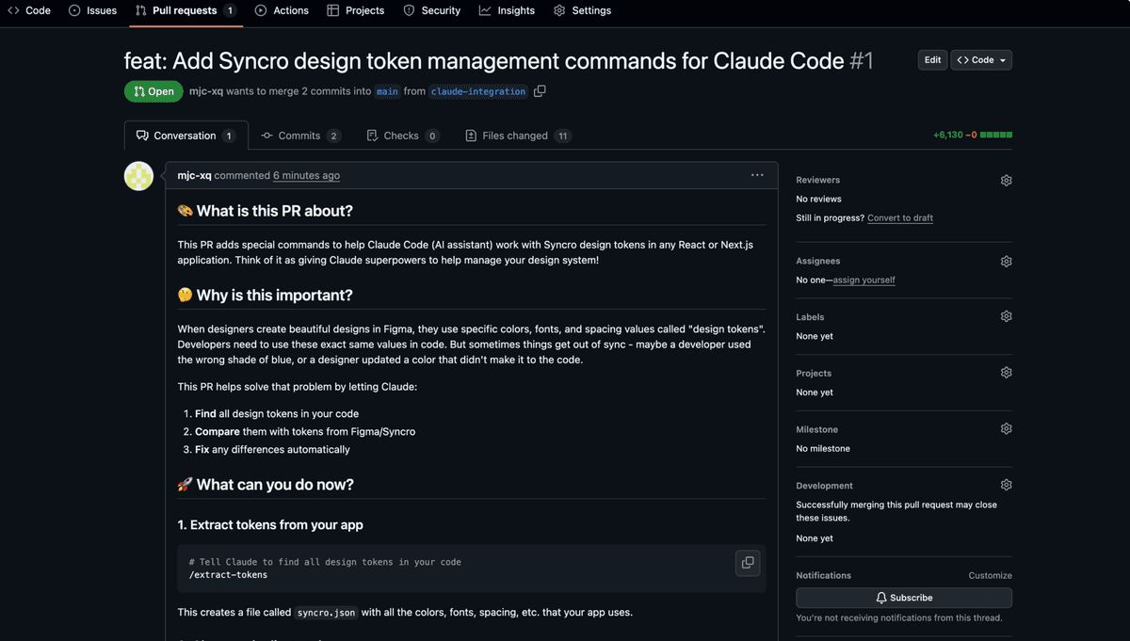Image resolution: width=1130 pixels, height=641 pixels.
Task: Click the syncro.json inline code text
Action: tap(326, 612)
